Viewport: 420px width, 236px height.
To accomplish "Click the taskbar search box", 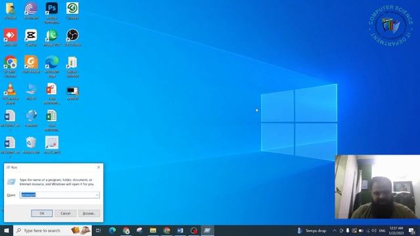I will 52,230.
